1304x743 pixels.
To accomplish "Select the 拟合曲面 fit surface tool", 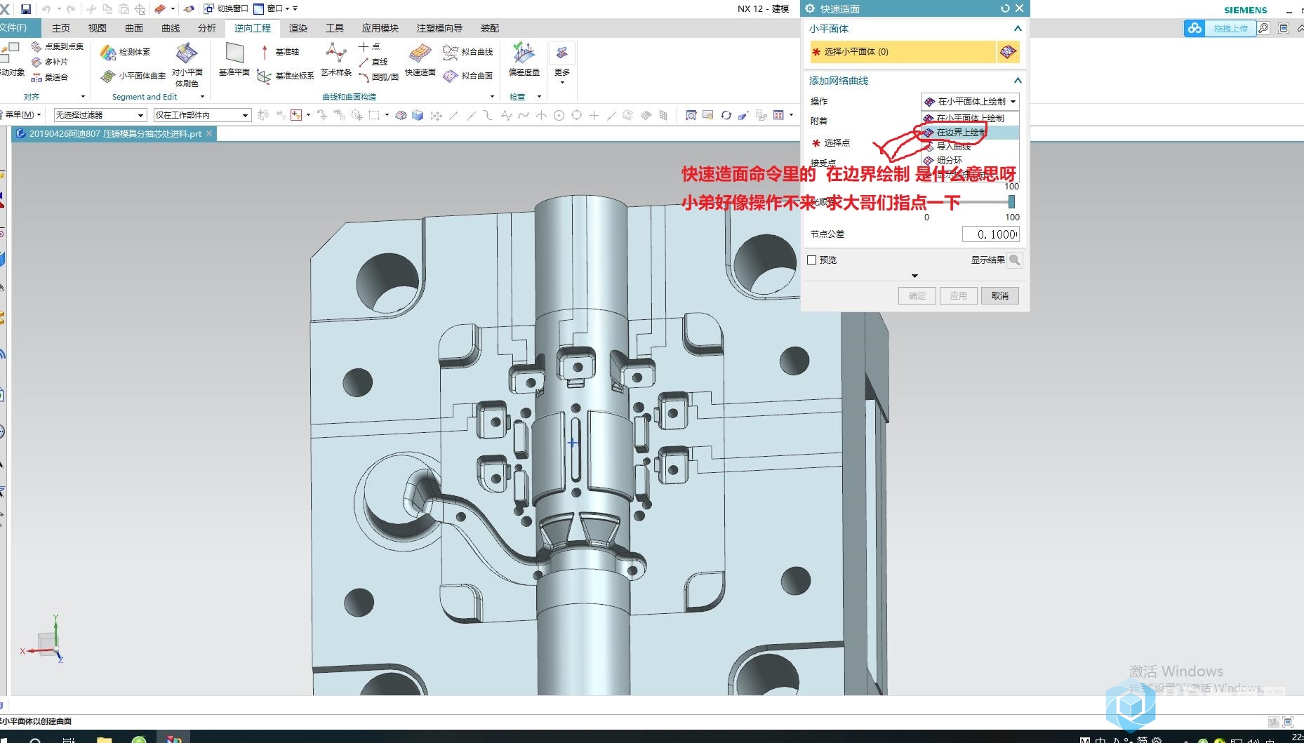I will point(468,76).
